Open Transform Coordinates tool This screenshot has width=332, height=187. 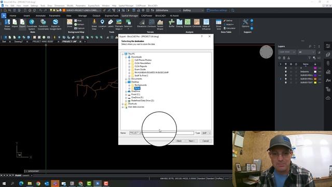click(43, 24)
